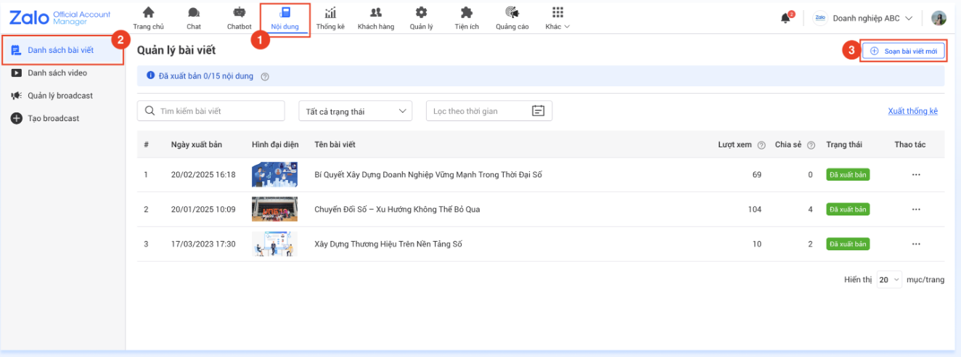Click Soạn bài viết mới button

904,51
